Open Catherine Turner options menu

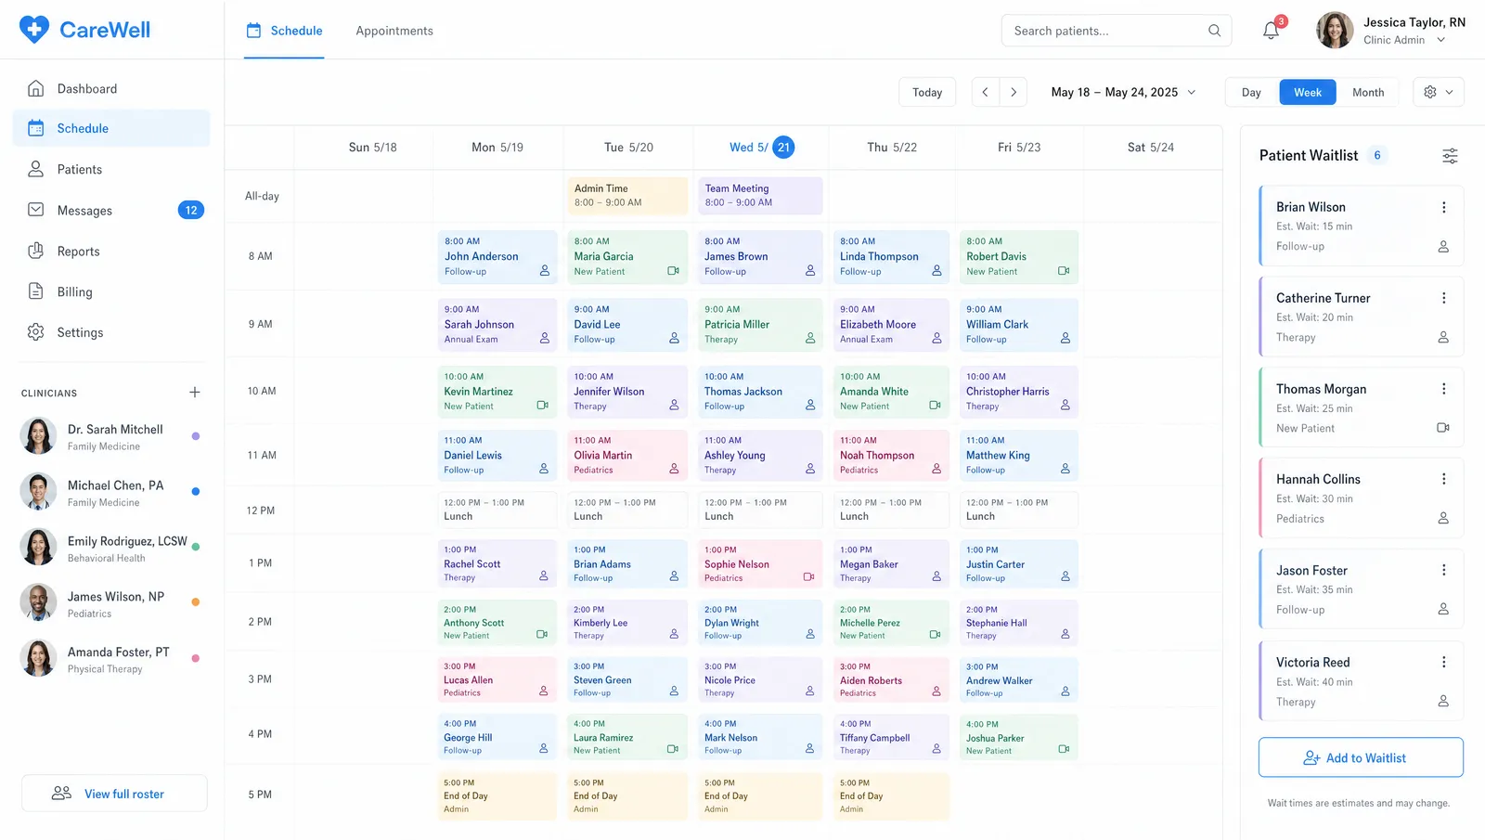[1443, 298]
